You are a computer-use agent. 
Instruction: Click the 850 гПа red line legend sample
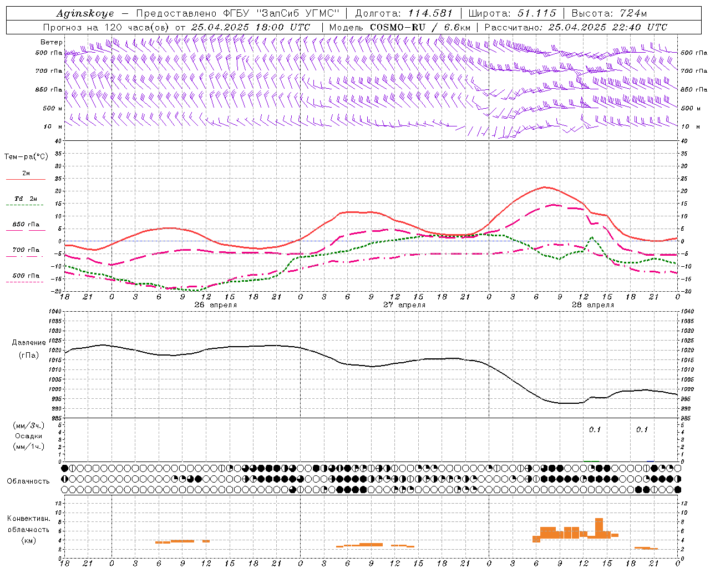click(x=26, y=230)
